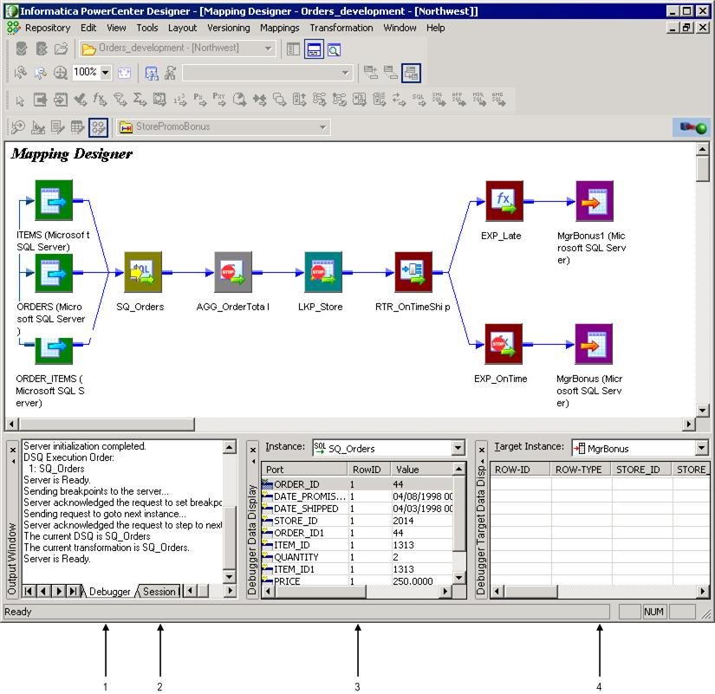Select the AGG_OrderTotal aggregator transformation
The height and width of the screenshot is (694, 715).
233,272
